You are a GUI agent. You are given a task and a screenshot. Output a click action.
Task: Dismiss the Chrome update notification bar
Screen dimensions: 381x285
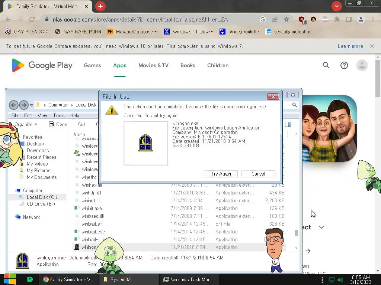tap(372, 46)
